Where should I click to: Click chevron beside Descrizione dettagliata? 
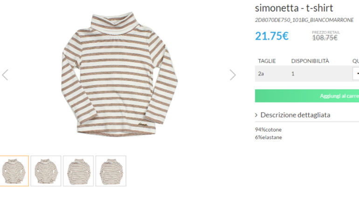[256, 115]
